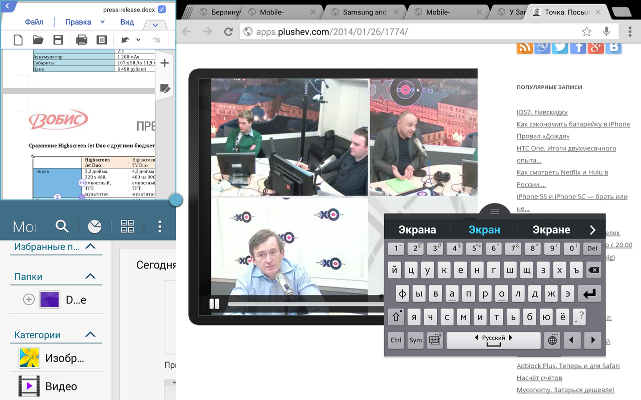Screen dimensions: 641x400
Task: Grab the round multi-window divider handle
Action: [176, 200]
